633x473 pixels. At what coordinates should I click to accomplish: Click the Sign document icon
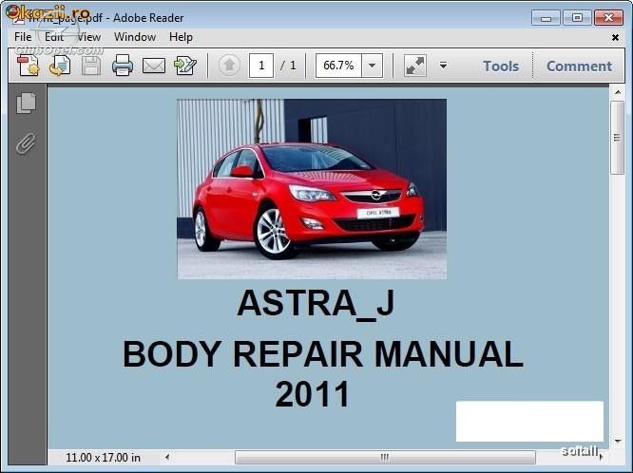185,66
